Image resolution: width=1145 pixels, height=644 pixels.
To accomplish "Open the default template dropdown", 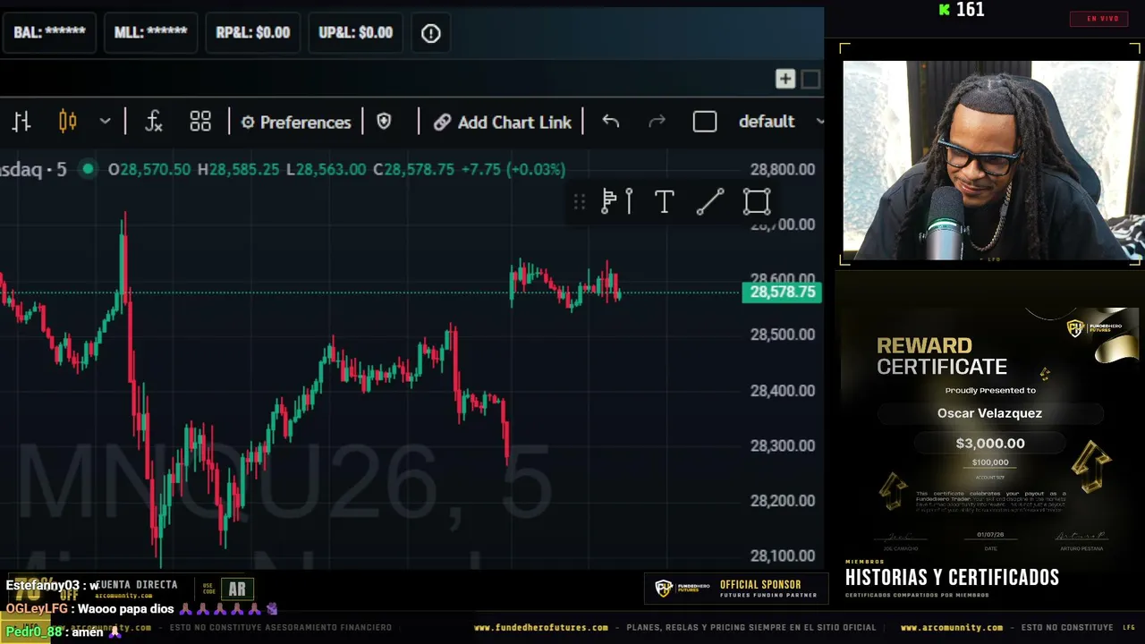I will [780, 122].
